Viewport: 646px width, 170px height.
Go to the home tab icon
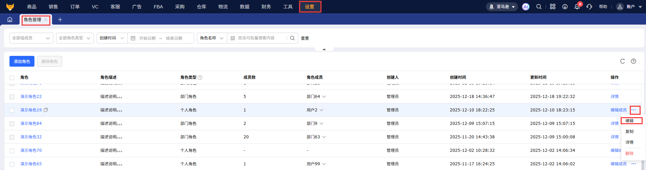coord(10,20)
